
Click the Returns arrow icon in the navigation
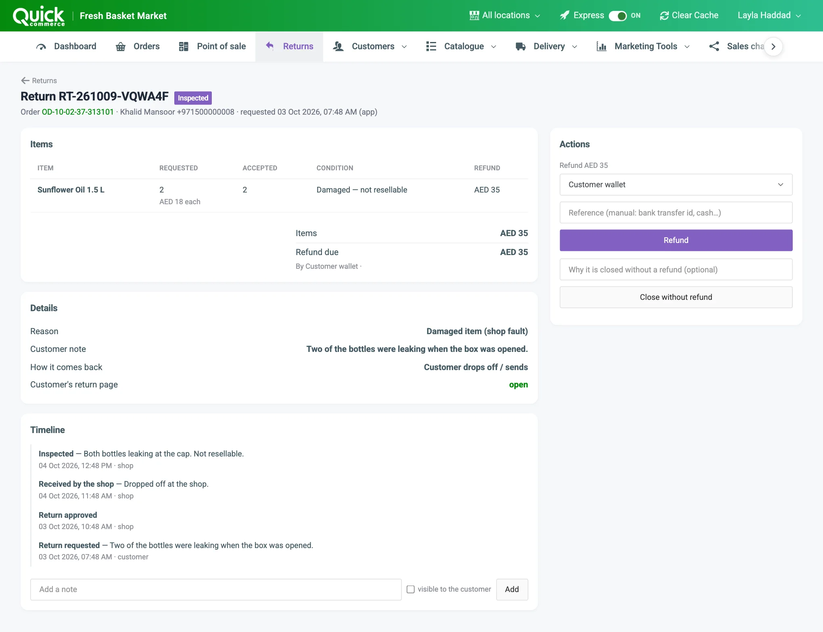[270, 46]
